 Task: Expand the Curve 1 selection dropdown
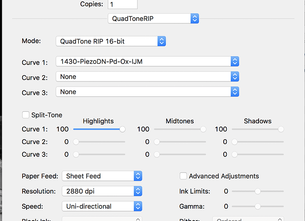147,62
